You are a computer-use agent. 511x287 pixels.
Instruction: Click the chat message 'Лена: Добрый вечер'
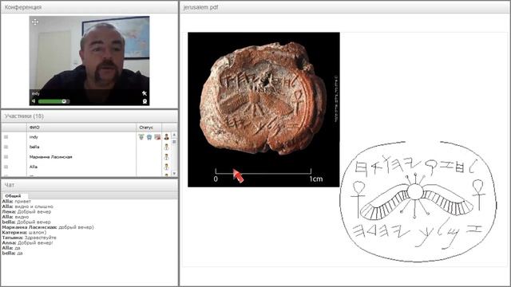[26, 211]
